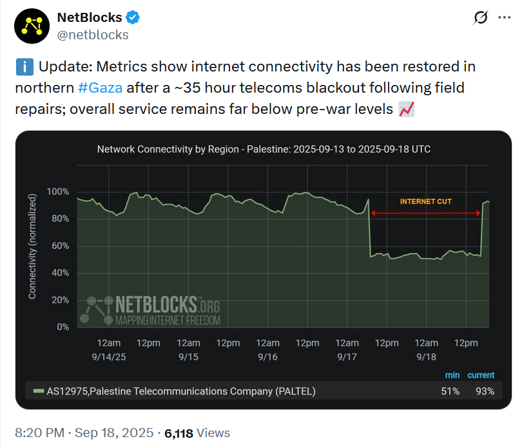The height and width of the screenshot is (448, 524).
Task: Click the @netblocks handle
Action: (93, 35)
